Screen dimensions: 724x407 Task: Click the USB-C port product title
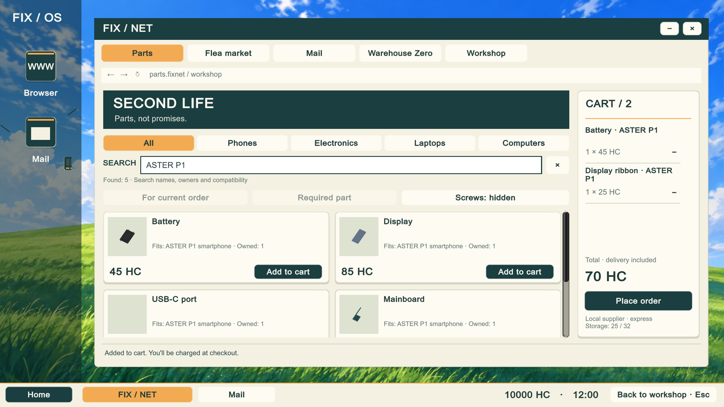pyautogui.click(x=174, y=299)
